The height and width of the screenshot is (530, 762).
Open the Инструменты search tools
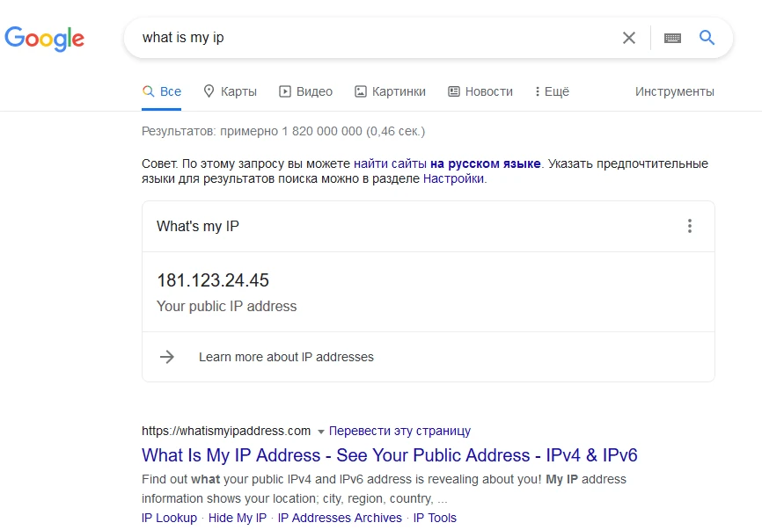point(675,91)
